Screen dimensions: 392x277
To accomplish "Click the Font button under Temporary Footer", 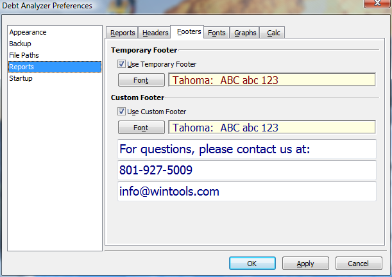I will click(141, 80).
